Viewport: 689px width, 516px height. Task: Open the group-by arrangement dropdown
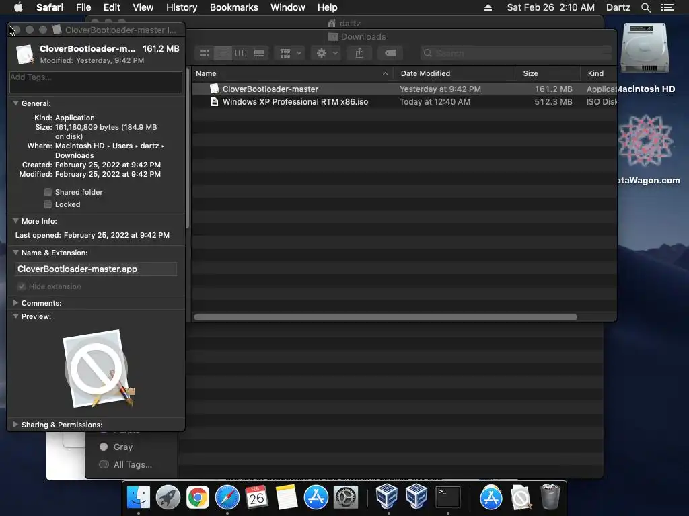(x=290, y=53)
